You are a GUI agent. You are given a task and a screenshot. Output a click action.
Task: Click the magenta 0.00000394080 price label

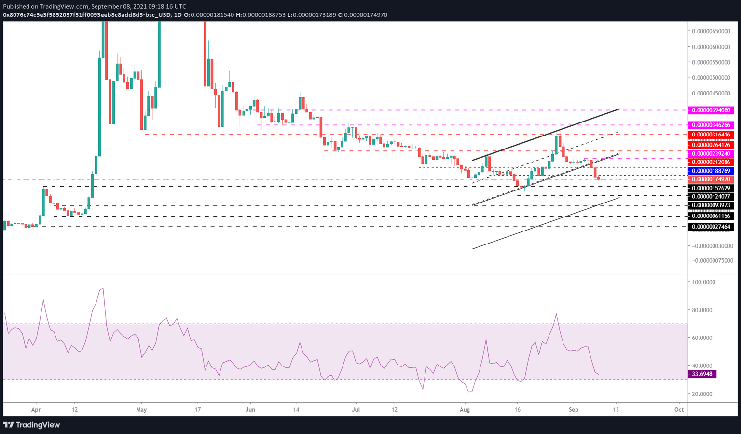coord(712,110)
